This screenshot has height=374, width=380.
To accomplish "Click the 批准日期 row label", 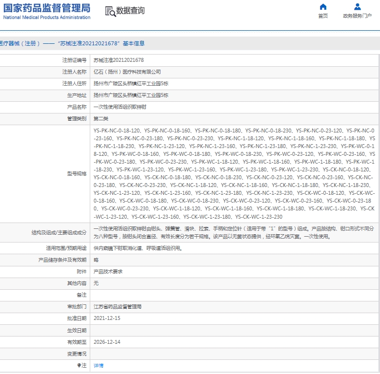I will tap(77, 318).
